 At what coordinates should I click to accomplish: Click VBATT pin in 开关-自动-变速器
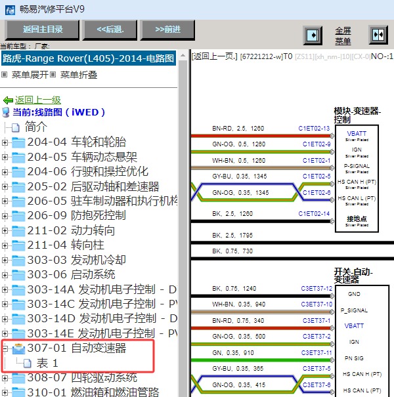(x=354, y=326)
